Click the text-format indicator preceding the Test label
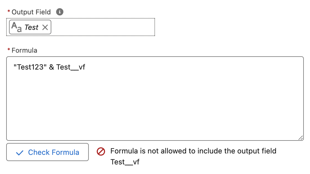The height and width of the screenshot is (174, 310). 17,27
